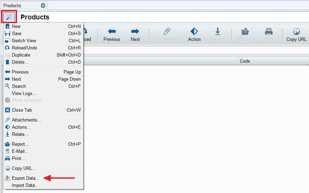Open View Logs... from menu
Image resolution: width=309 pixels, height=193 pixels.
click(24, 93)
